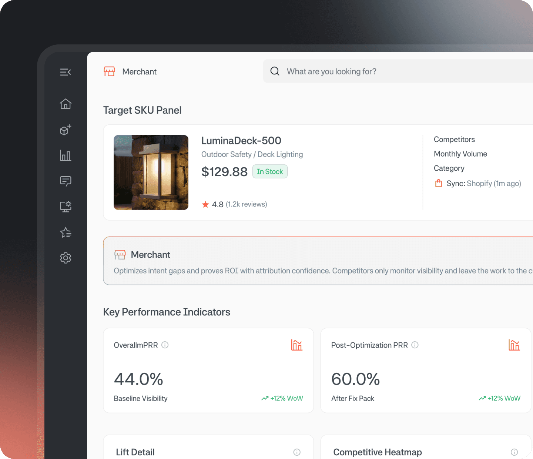Open Settings gear in sidebar
533x459 pixels.
(x=66, y=258)
